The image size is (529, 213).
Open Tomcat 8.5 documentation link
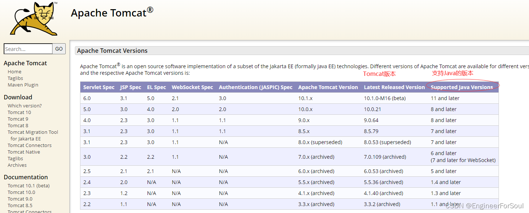[x=20, y=205]
